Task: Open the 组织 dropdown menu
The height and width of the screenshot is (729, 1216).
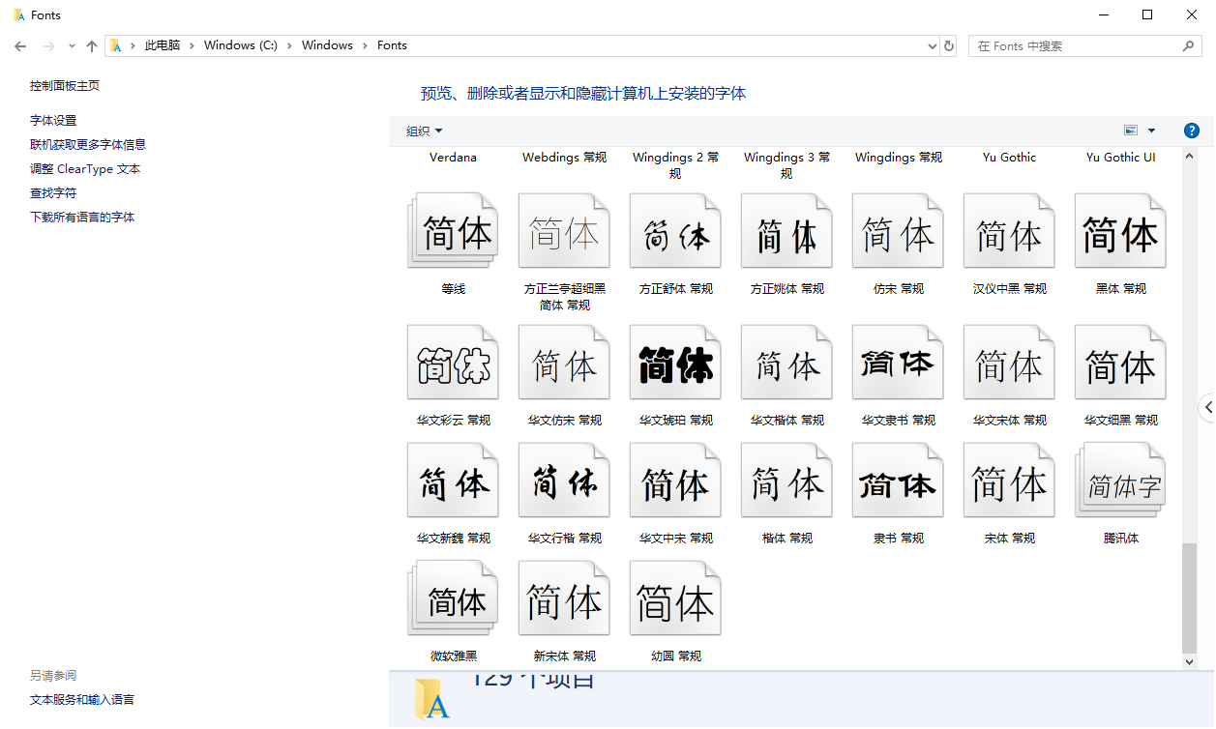Action: tap(424, 131)
